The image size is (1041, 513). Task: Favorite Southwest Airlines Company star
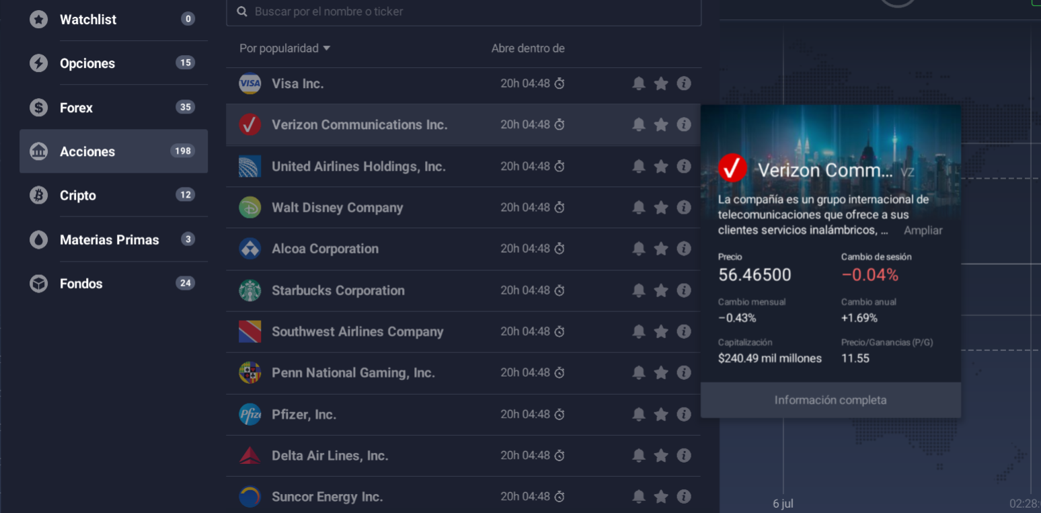661,331
